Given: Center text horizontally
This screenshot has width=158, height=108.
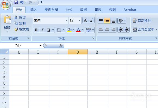Looking at the screenshot, I should 107,30.
